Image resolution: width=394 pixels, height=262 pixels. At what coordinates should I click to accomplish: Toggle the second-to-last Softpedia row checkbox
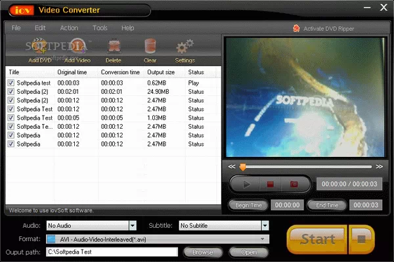click(x=11, y=135)
